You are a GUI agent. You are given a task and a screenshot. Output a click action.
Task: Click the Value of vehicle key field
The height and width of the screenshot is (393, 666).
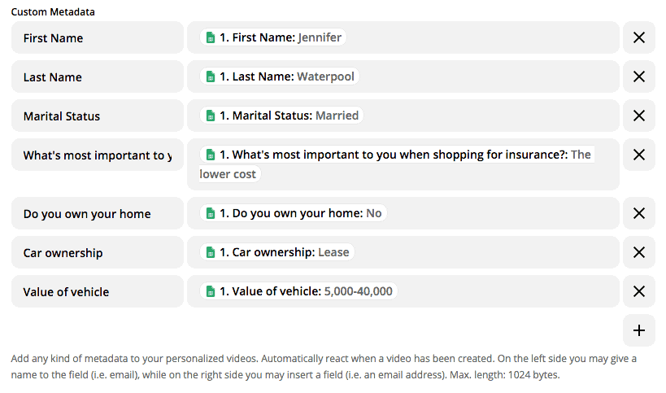(98, 291)
